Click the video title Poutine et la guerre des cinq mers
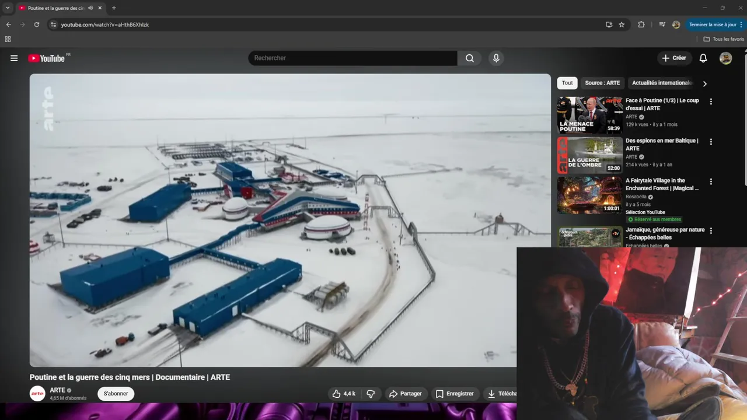The image size is (747, 420). 130,377
